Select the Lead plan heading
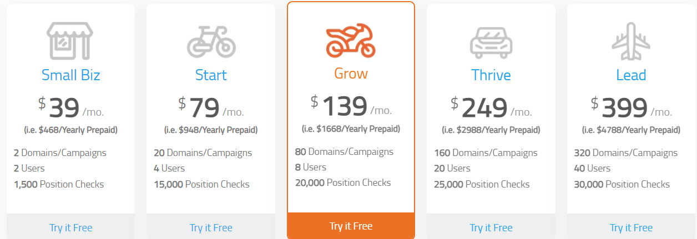697x239 pixels. tap(631, 75)
